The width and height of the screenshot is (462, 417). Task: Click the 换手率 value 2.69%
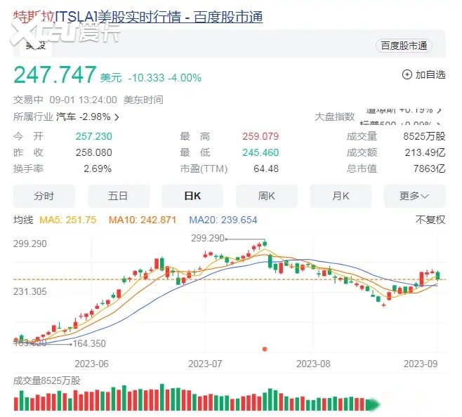[x=98, y=169]
